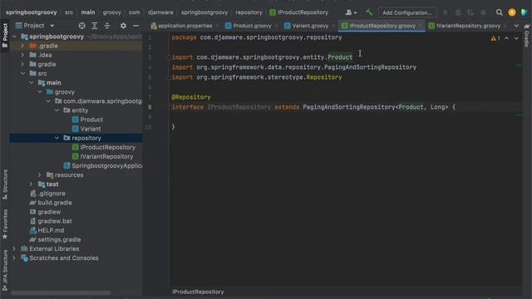This screenshot has width=532, height=299.
Task: Click the @Repository annotation in code
Action: [x=191, y=97]
